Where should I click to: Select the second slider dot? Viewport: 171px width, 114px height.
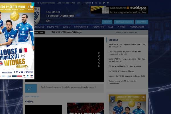point(99,56)
